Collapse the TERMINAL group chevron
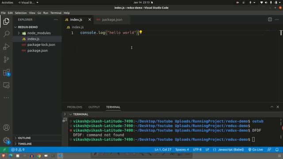Viewport: 283px width, 159px height. point(71,114)
